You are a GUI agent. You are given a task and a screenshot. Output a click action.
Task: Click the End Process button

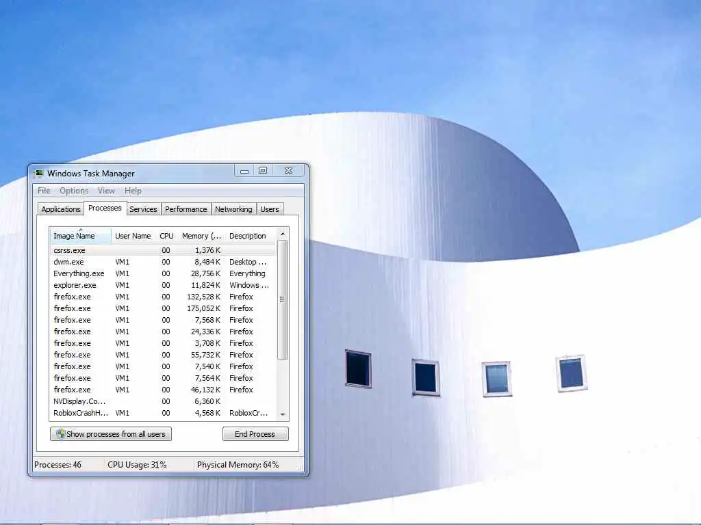[x=255, y=434]
